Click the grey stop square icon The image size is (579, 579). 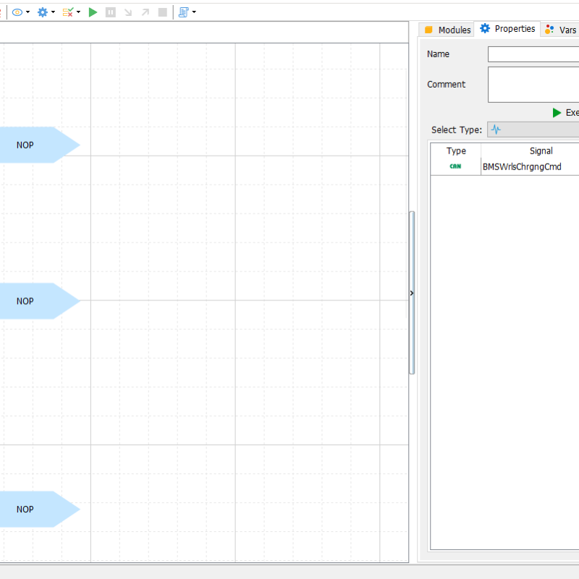(163, 12)
